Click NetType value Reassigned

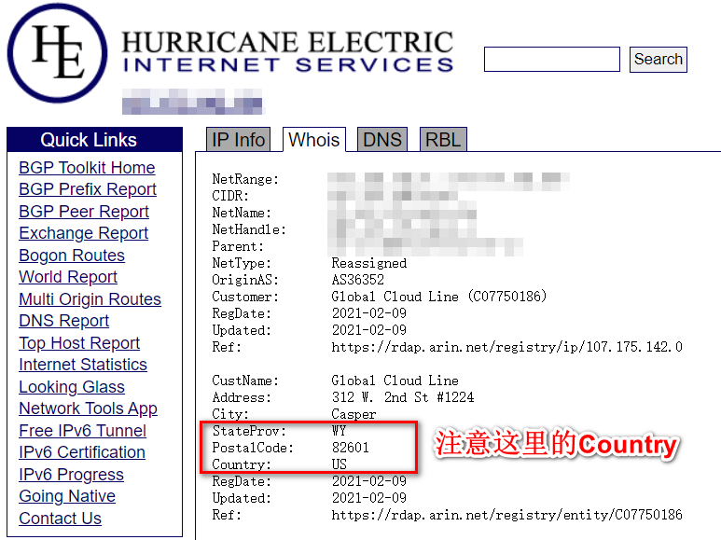[369, 263]
